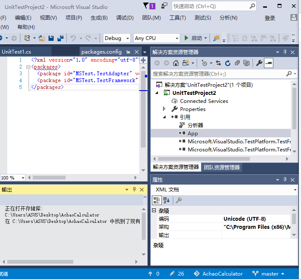Click the notifications flag icon

(149, 6)
